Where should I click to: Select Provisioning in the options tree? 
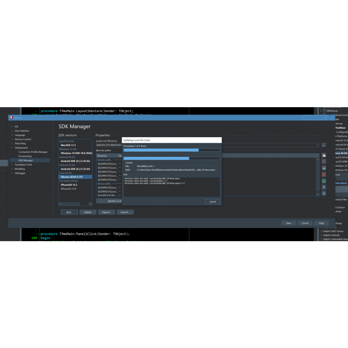pos(25,156)
